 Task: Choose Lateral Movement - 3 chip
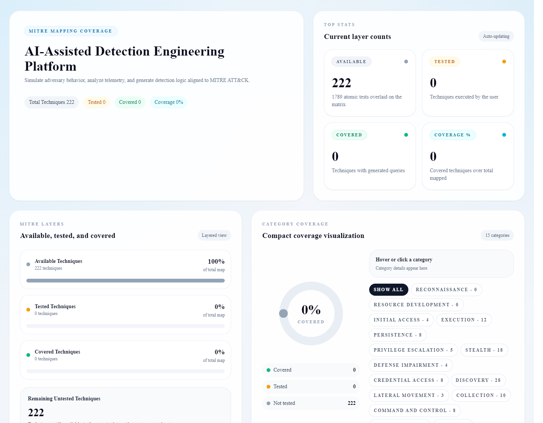(409, 395)
